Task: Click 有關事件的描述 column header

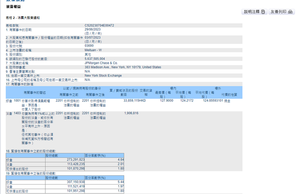Action: (x=35, y=93)
